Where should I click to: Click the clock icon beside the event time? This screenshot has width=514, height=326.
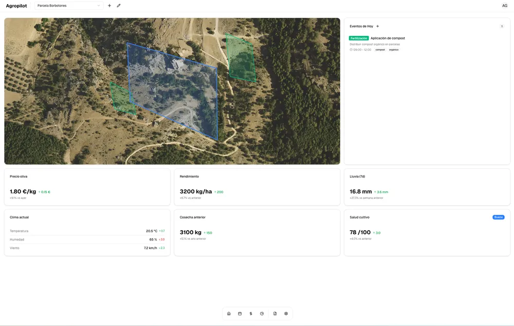(x=352, y=49)
